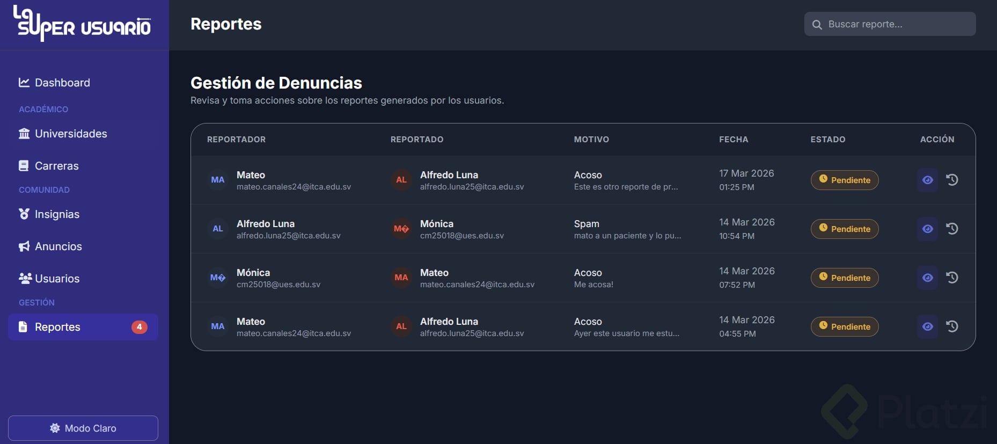The image size is (997, 444).
Task: Click the La Super Usuario logo
Action: point(82,24)
